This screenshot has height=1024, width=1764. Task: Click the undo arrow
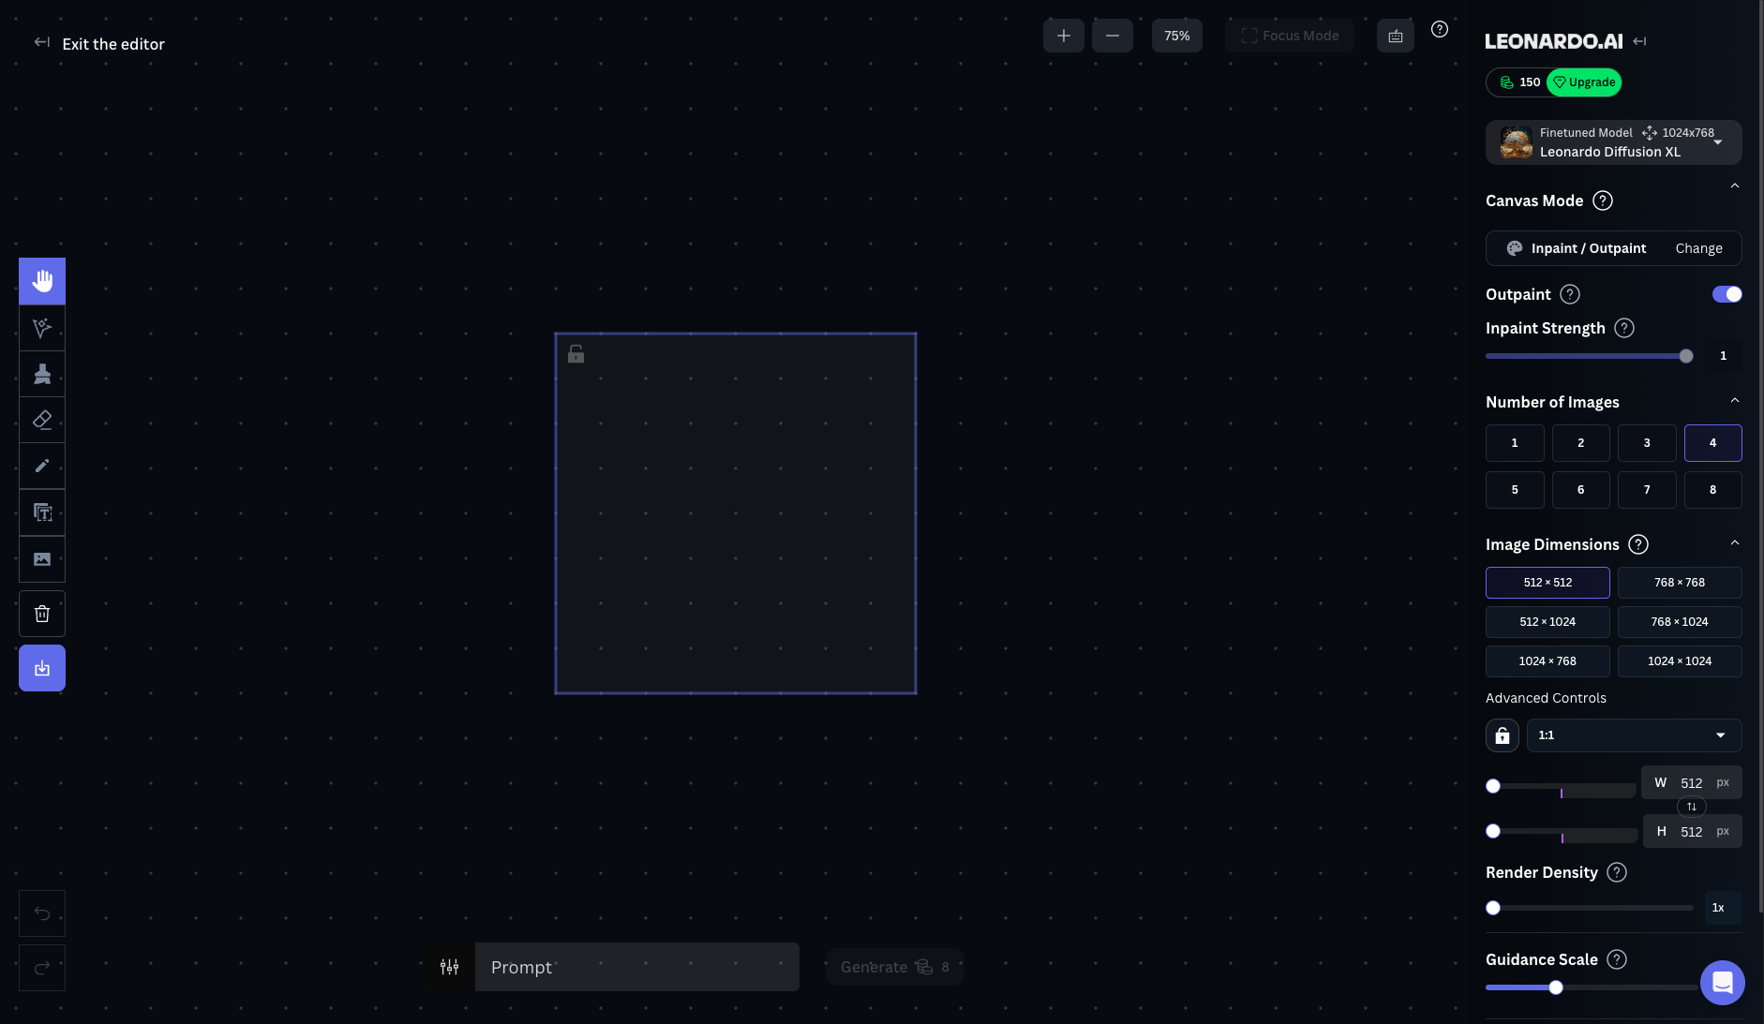tap(42, 913)
